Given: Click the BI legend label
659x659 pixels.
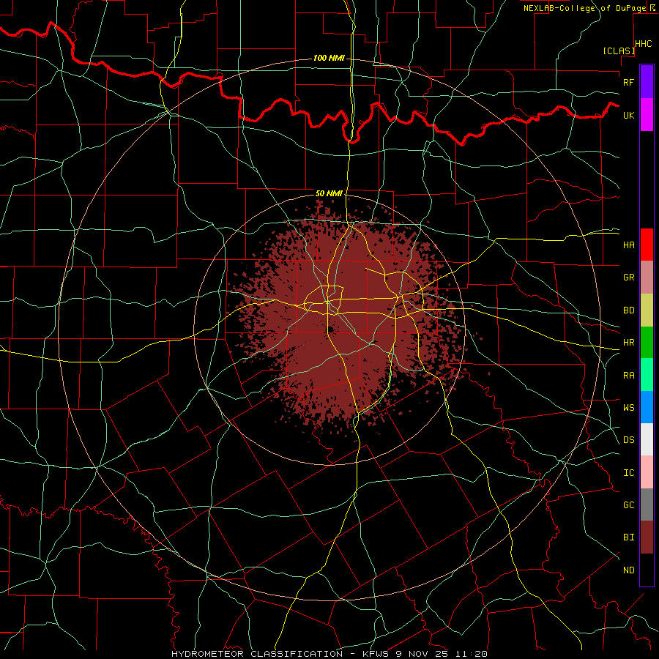Looking at the screenshot, I should 629,537.
